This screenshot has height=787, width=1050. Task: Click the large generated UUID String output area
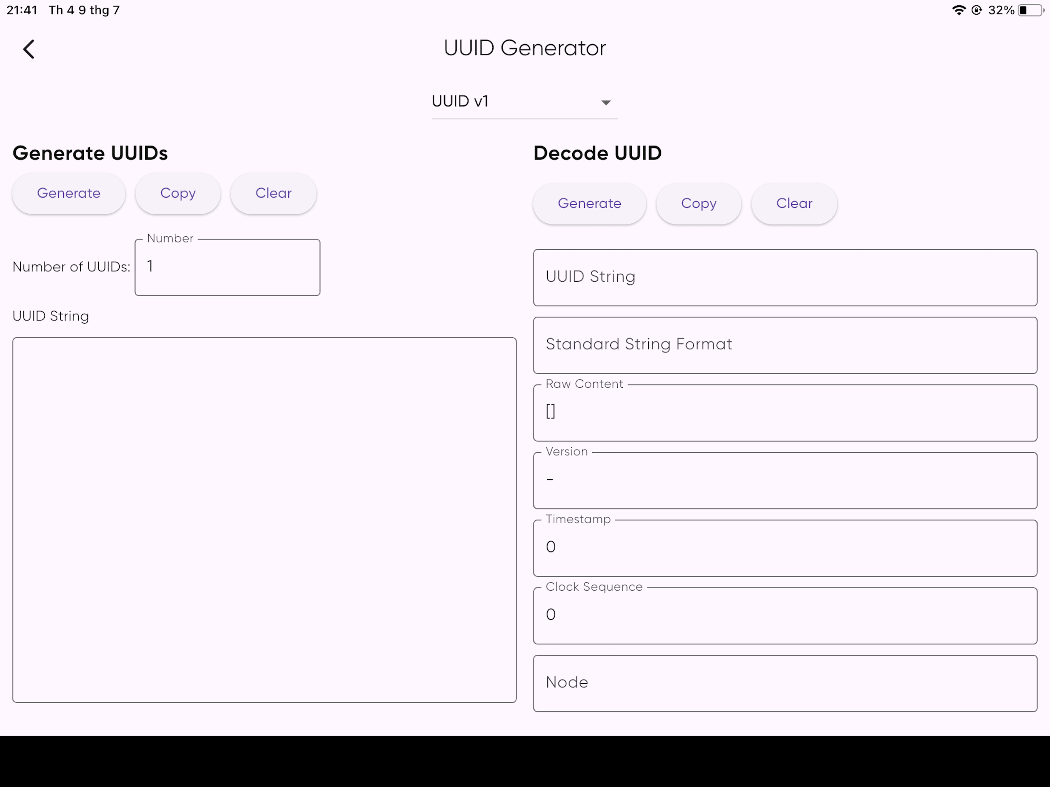coord(264,520)
